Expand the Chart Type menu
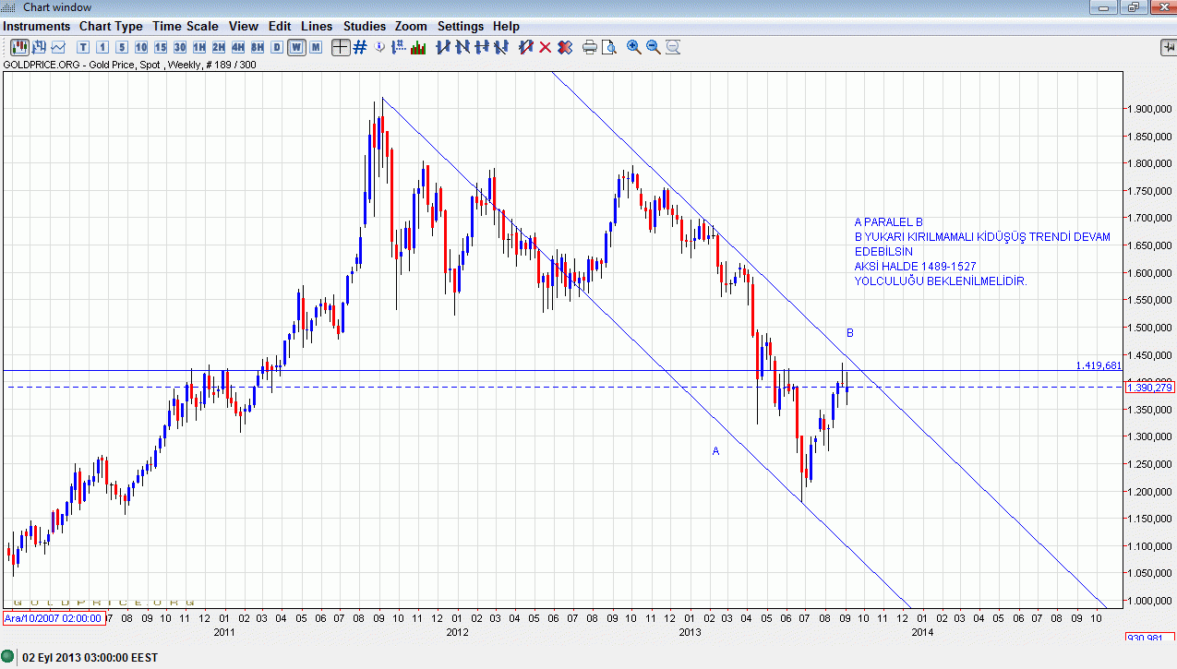The width and height of the screenshot is (1177, 669). 111,26
